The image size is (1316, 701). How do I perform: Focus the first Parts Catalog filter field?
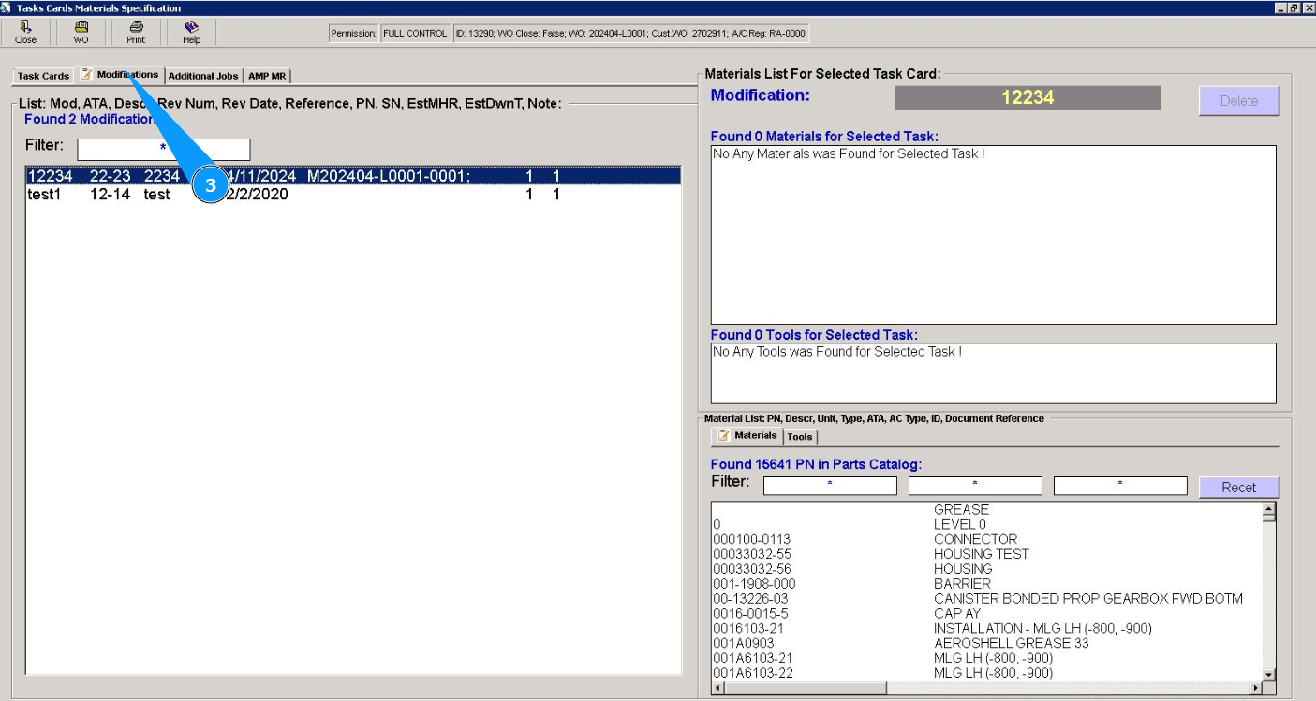pyautogui.click(x=830, y=486)
